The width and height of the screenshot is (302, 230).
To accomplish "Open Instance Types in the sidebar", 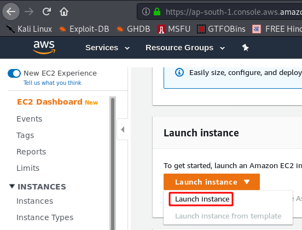I will [x=45, y=217].
